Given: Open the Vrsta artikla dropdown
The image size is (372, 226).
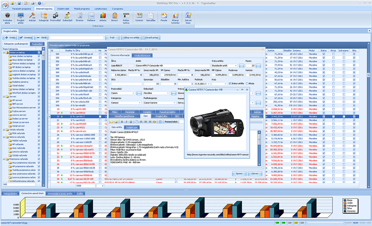Looking at the screenshot, I should pyautogui.click(x=236, y=66).
